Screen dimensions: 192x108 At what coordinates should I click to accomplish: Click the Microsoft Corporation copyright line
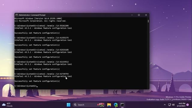[40, 21]
